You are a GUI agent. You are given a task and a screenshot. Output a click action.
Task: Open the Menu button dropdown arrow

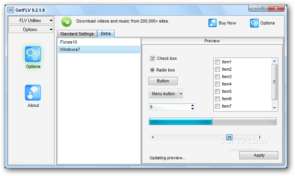[x=181, y=94]
